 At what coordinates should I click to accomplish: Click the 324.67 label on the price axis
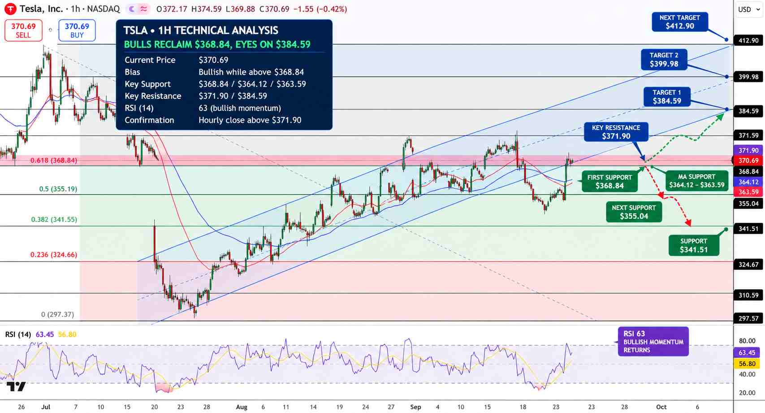click(x=748, y=265)
